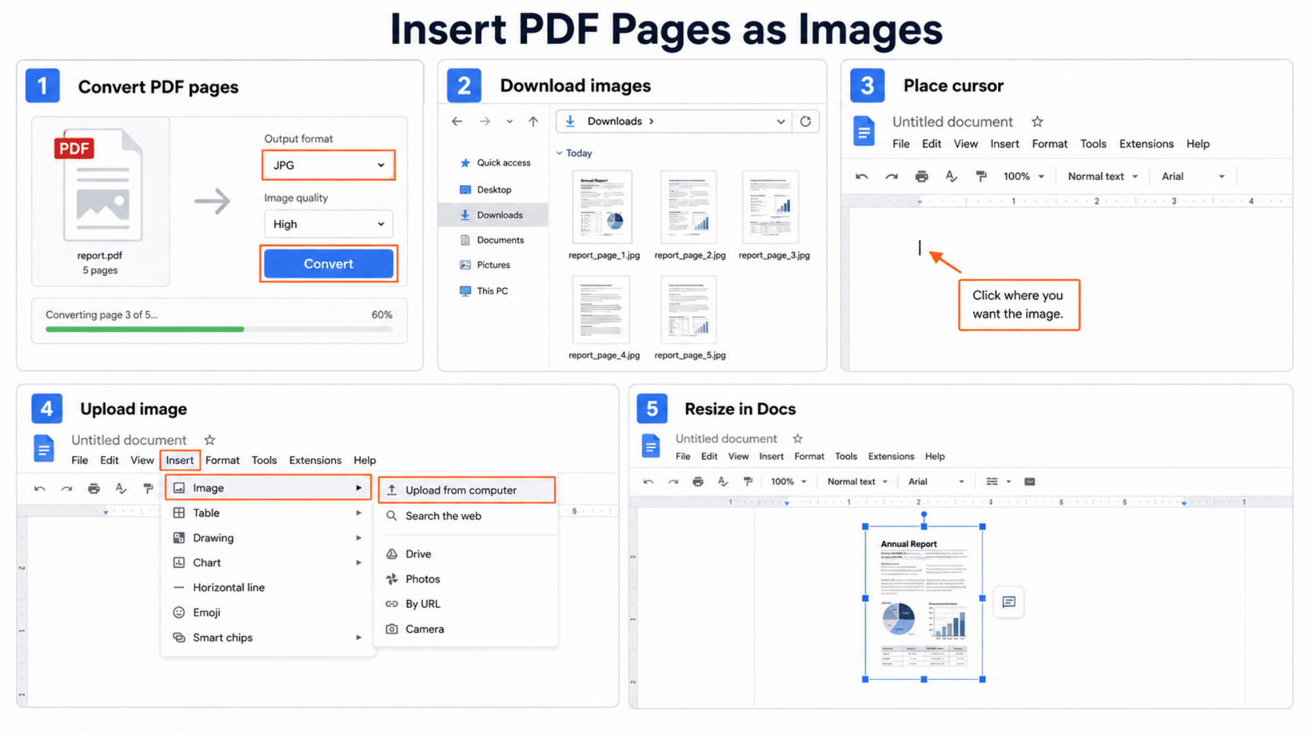The width and height of the screenshot is (1309, 736).
Task: Select Camera image source
Action: (x=467, y=629)
